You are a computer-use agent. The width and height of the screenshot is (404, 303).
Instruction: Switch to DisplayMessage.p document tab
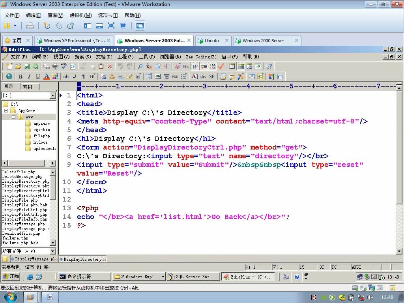pos(34,259)
